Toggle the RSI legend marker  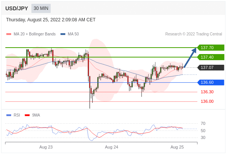pos(9,115)
